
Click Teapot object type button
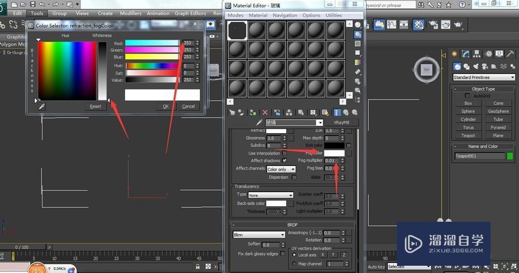(x=468, y=136)
